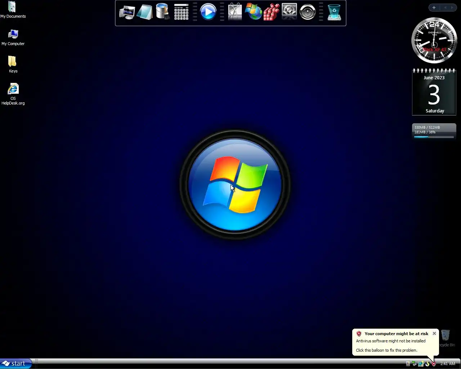Click the red security shield tray icon
The height and width of the screenshot is (369, 461).
pos(434,364)
